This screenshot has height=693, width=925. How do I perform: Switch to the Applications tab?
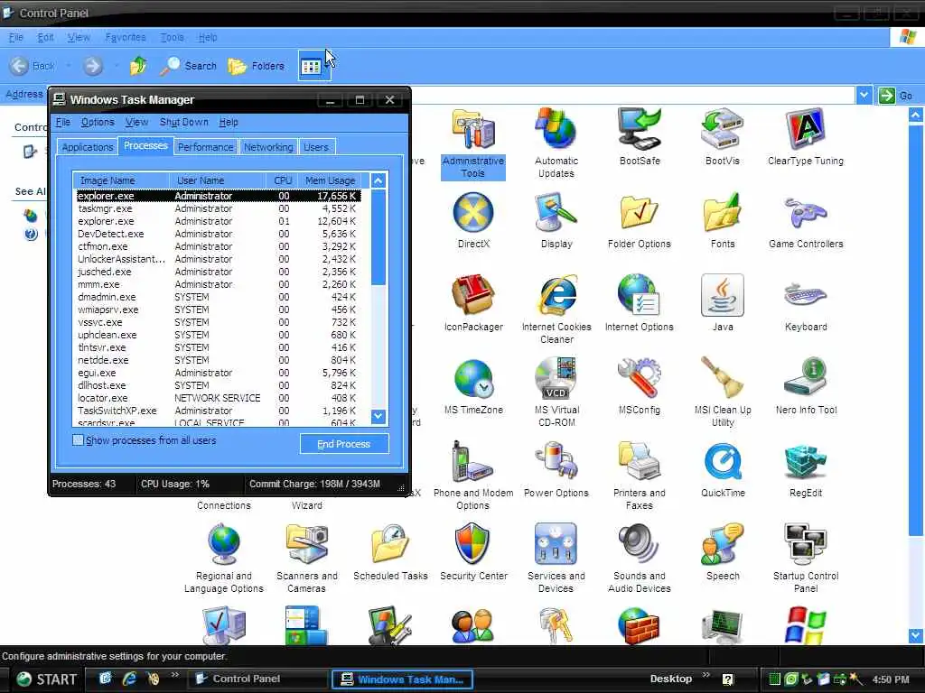coord(88,147)
